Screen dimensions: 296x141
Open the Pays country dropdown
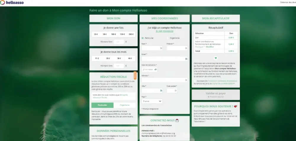(152, 101)
